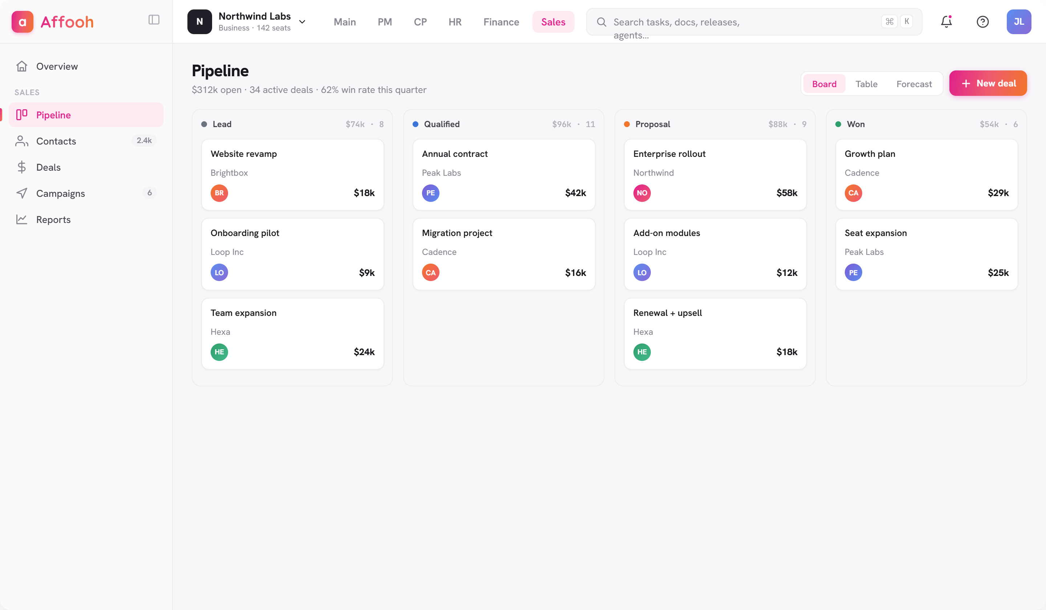Create a New deal
Viewport: 1046px width, 610px height.
[988, 84]
